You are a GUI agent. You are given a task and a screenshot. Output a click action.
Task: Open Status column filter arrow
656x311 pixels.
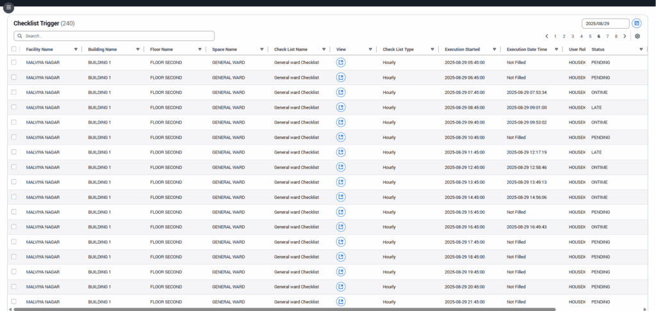[641, 49]
